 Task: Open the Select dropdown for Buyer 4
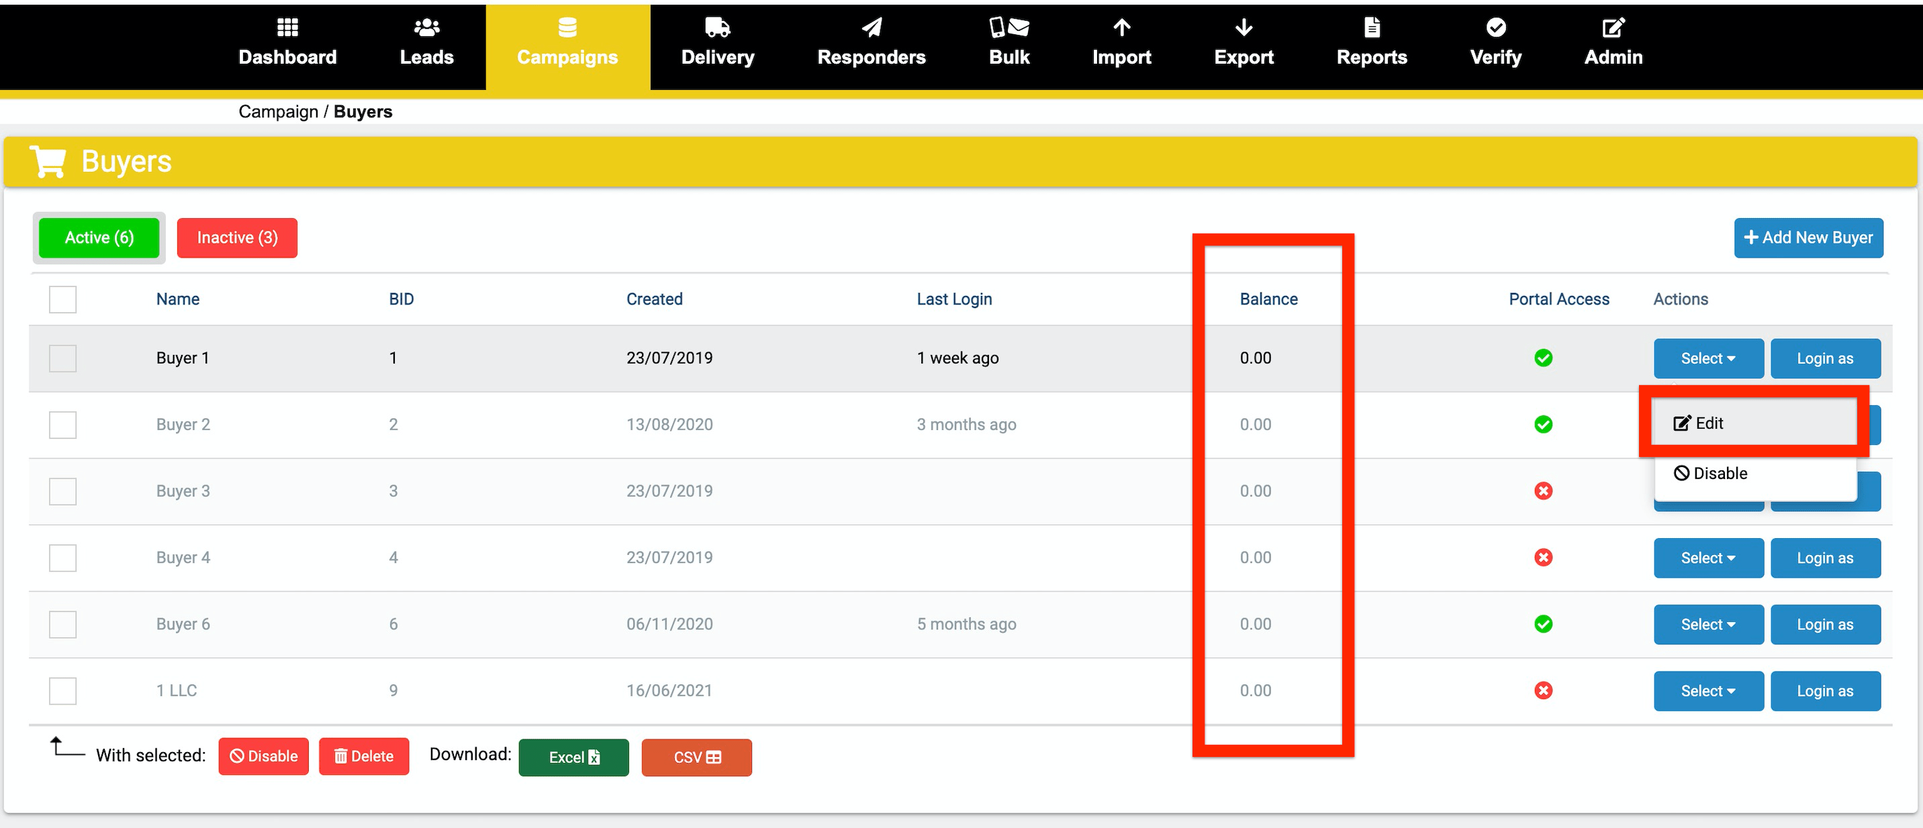click(x=1708, y=557)
